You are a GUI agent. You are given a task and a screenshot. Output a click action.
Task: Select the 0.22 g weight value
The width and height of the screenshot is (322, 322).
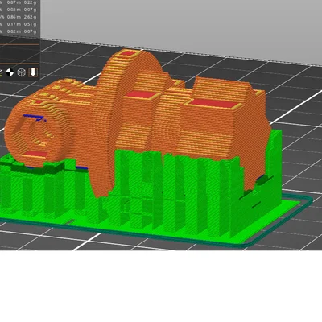[30, 2]
